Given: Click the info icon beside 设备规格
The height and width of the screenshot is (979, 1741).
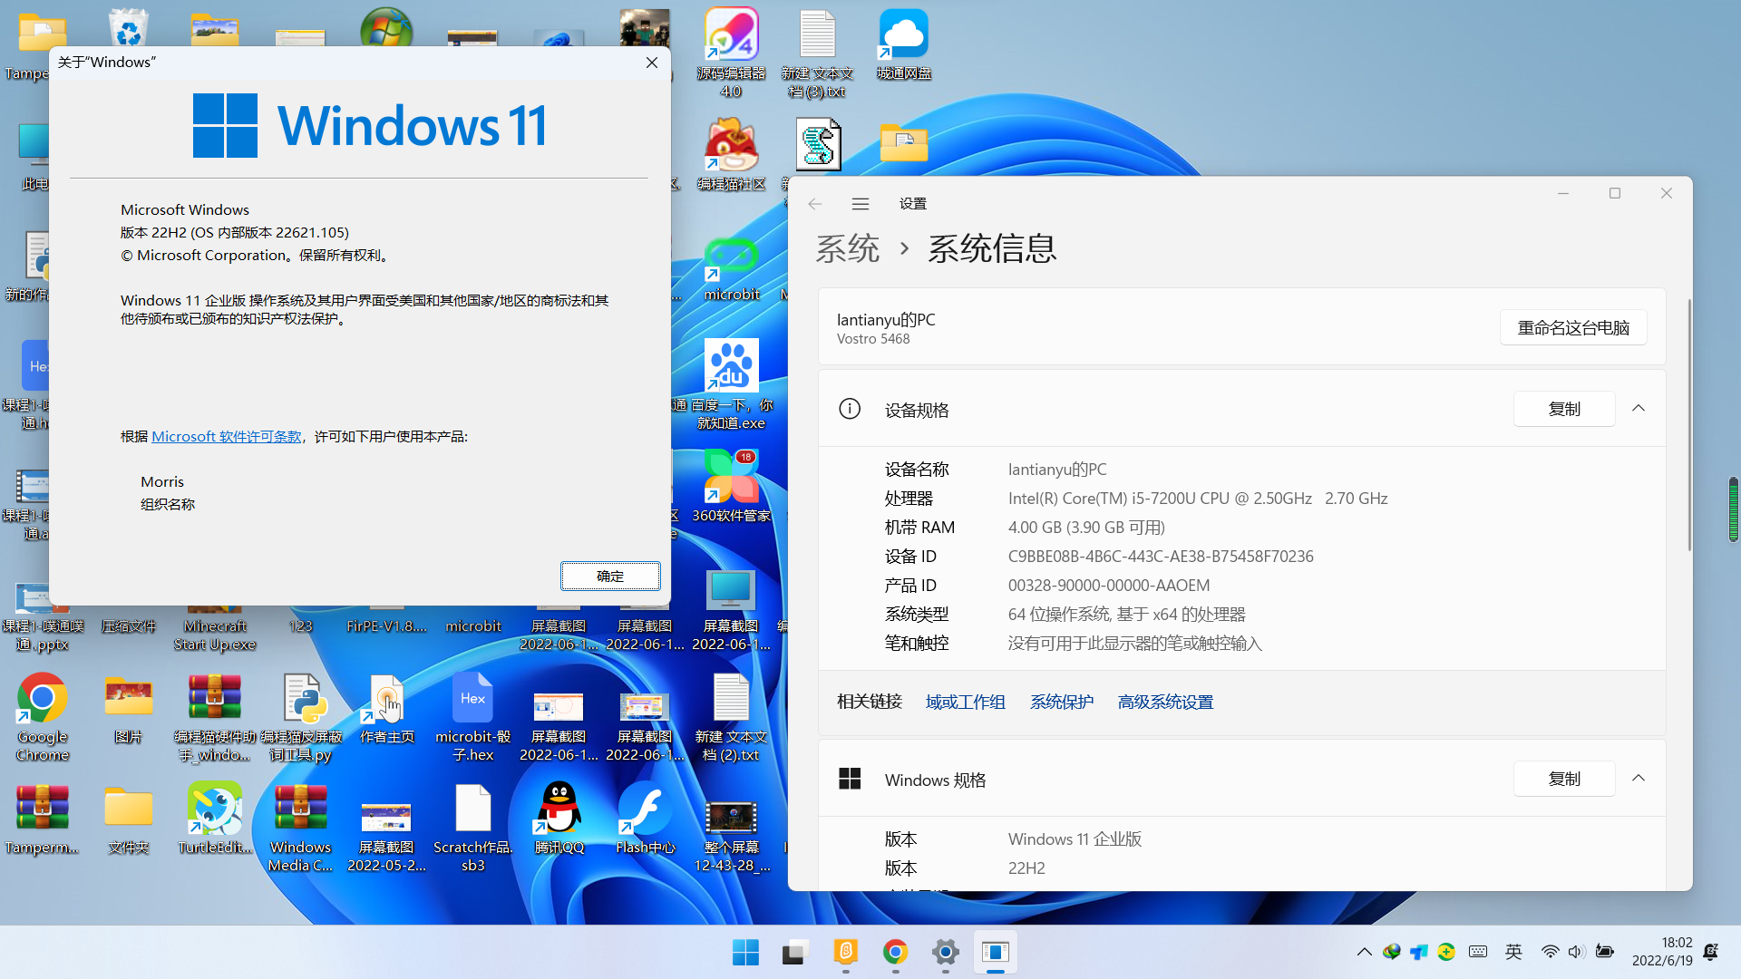Looking at the screenshot, I should click(x=850, y=409).
